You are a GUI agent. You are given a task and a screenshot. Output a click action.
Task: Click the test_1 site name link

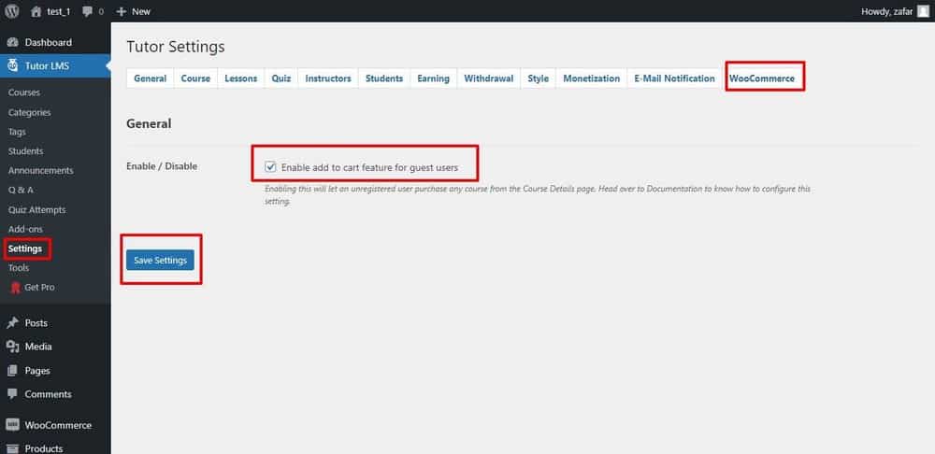(x=58, y=11)
